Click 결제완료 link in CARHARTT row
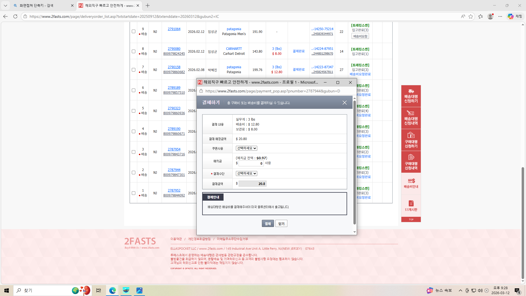526x296 pixels. (x=299, y=51)
